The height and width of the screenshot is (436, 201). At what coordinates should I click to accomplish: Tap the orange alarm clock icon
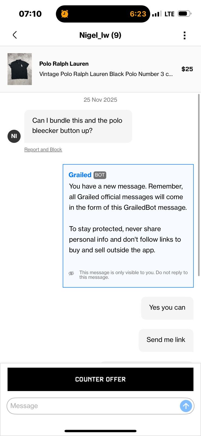point(65,14)
